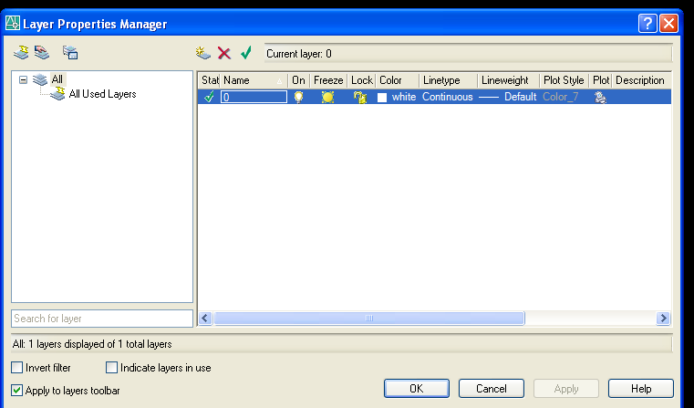Toggle layer 0 on/off lightbulb
Image resolution: width=694 pixels, height=408 pixels.
[299, 97]
